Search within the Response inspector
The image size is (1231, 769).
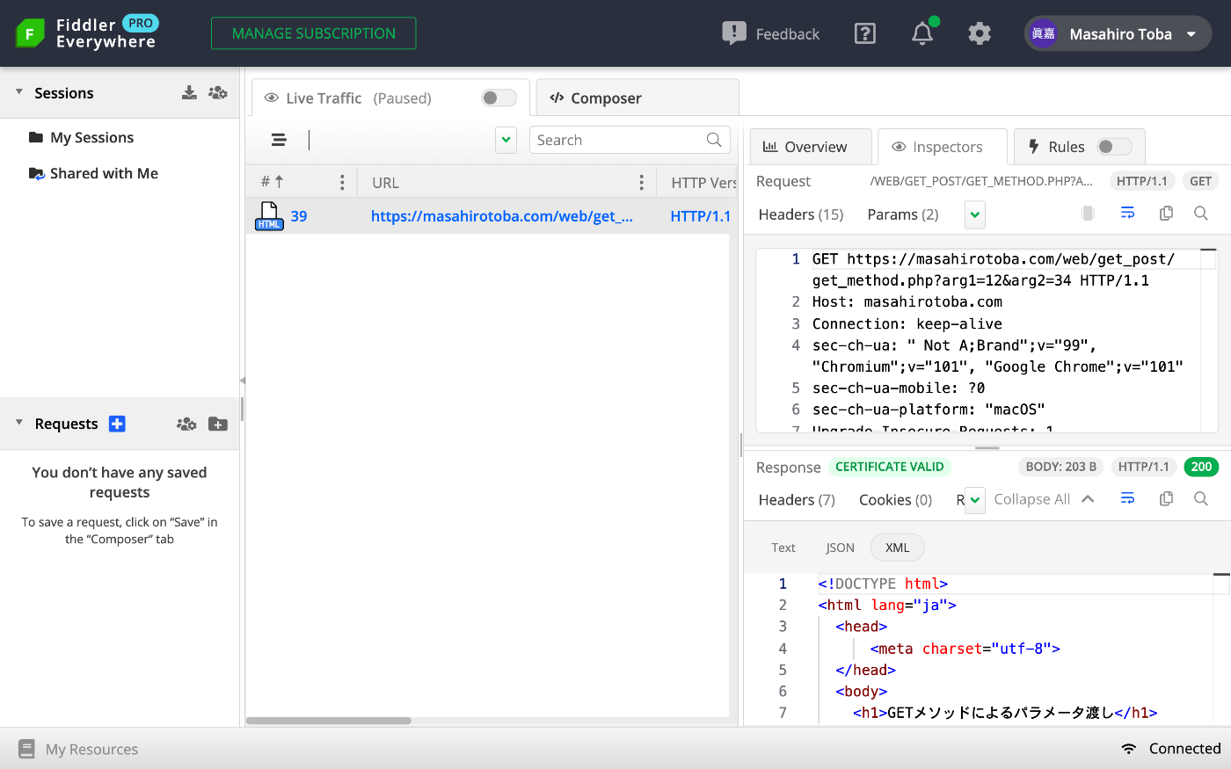(x=1201, y=498)
